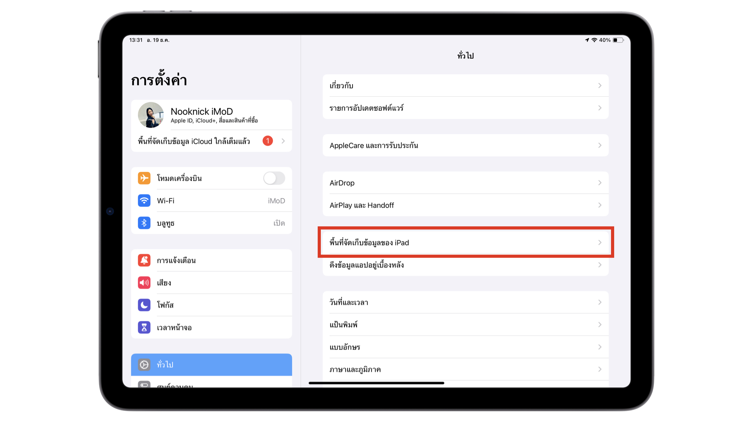Open AirPlay and Handoff settings

465,205
